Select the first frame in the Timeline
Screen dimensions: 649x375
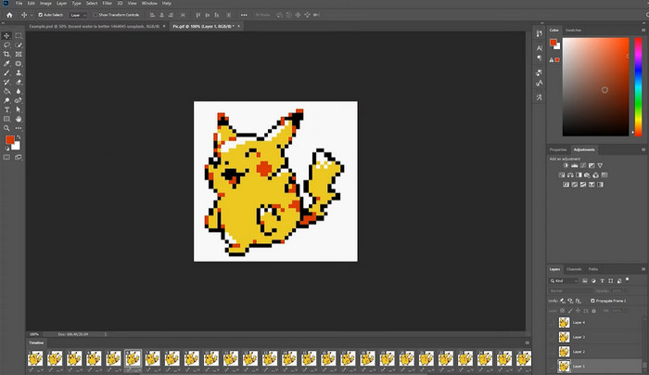tap(35, 358)
